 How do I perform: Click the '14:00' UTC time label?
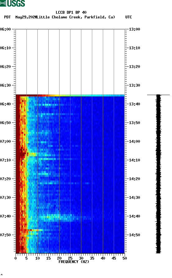tap(134, 141)
